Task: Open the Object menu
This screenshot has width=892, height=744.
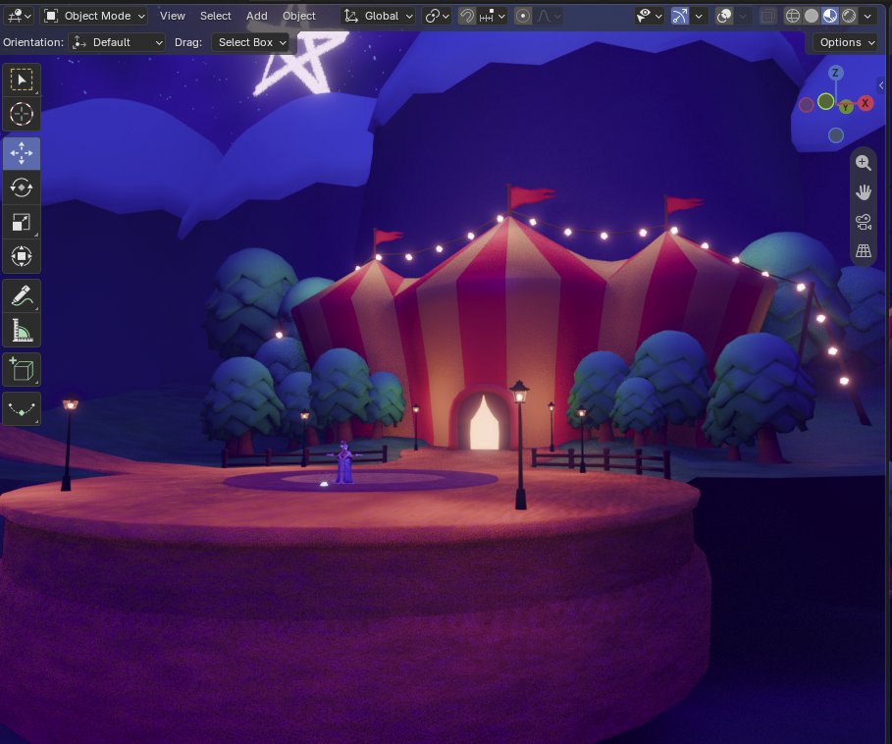Action: (x=298, y=16)
